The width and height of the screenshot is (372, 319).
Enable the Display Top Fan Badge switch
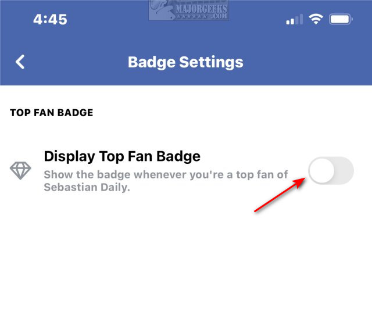pos(330,171)
